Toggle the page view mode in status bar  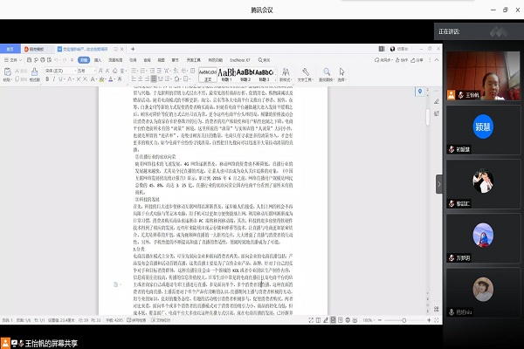333,320
